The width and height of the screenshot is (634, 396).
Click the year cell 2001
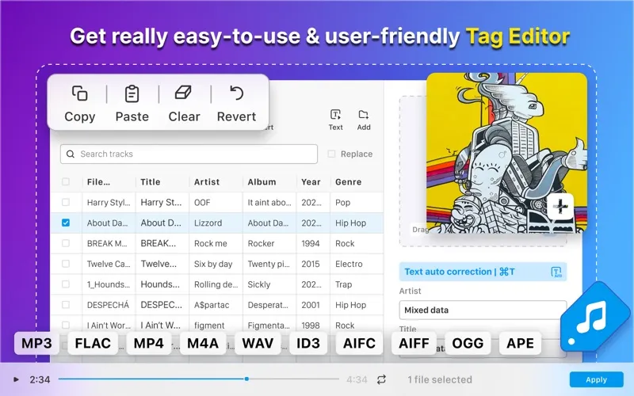point(311,305)
